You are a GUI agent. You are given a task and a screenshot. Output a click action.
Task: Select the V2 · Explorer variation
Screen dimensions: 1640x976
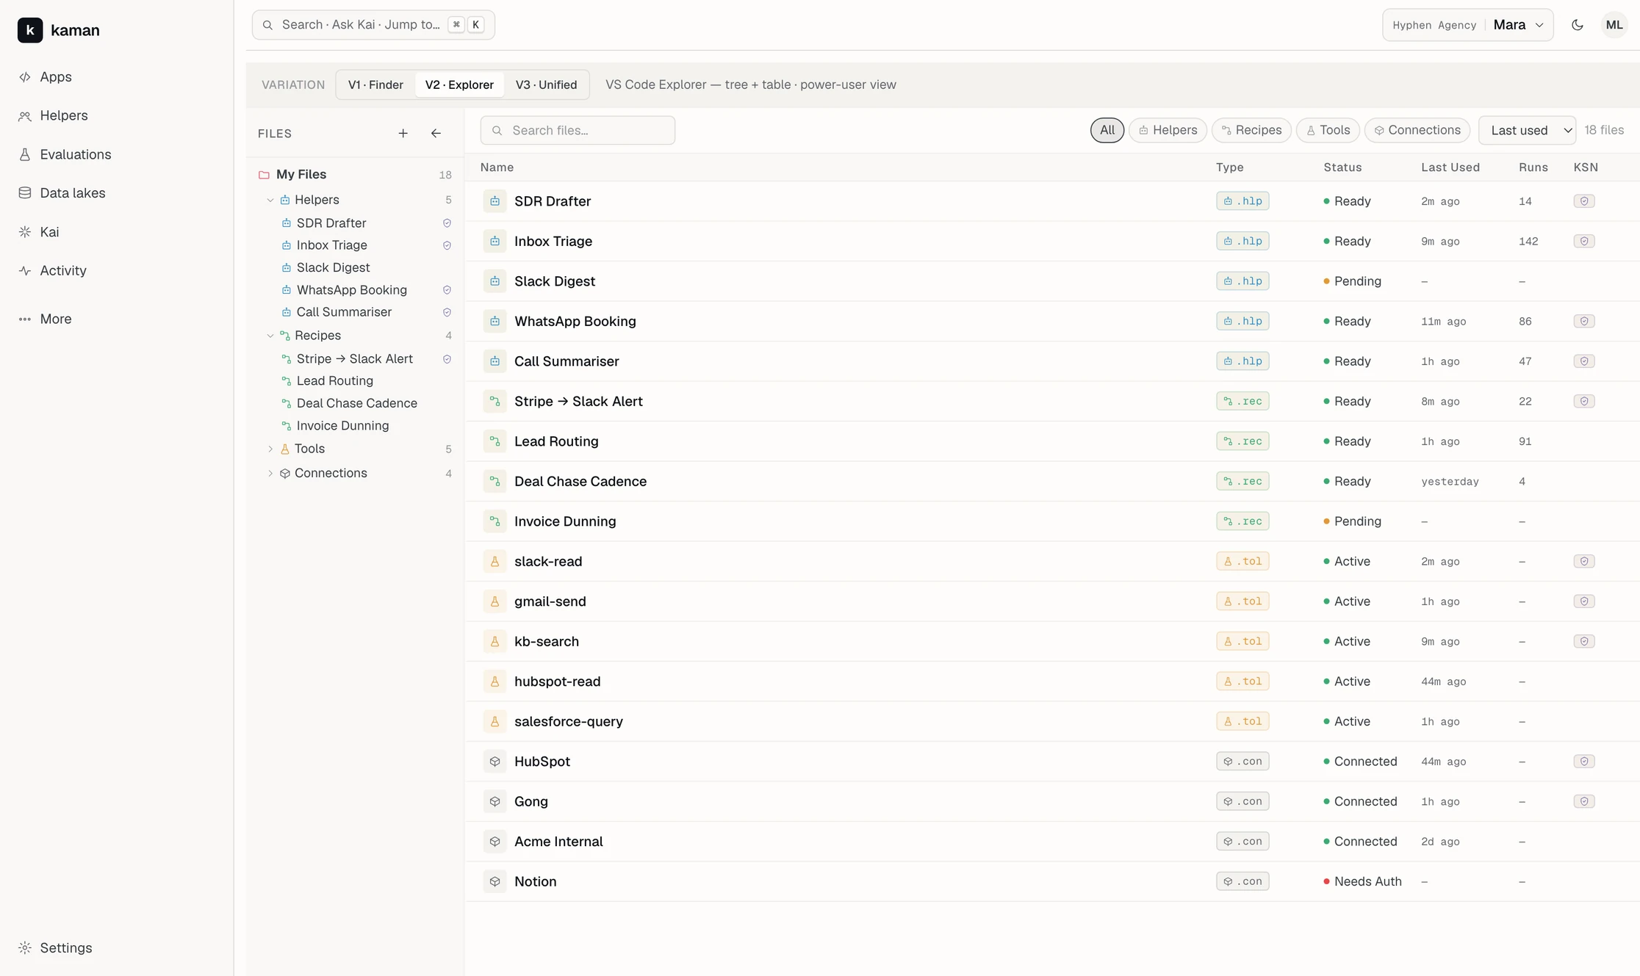click(459, 84)
